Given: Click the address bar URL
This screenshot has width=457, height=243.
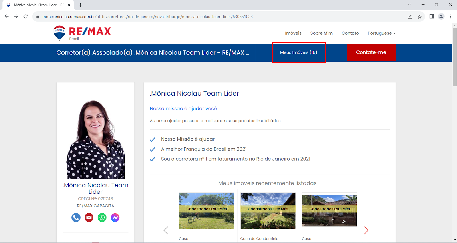Looking at the screenshot, I should tap(147, 17).
